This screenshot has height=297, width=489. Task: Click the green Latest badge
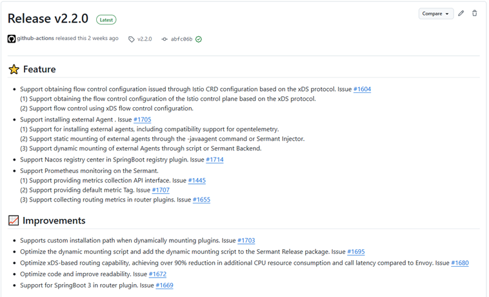[x=106, y=20]
